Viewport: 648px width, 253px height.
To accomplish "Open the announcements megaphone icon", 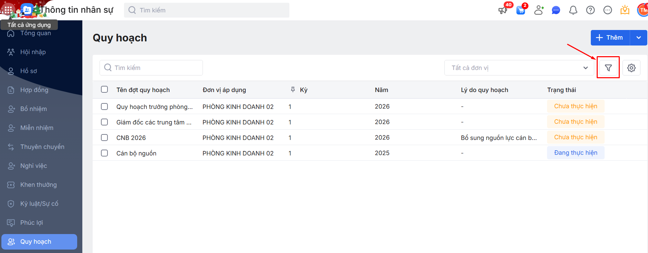I will (x=503, y=10).
